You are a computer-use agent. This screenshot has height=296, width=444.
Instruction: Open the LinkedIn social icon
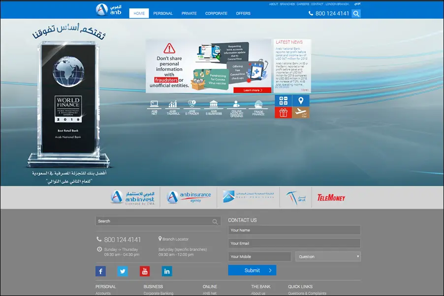click(167, 271)
